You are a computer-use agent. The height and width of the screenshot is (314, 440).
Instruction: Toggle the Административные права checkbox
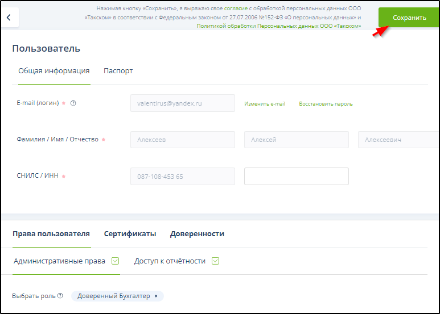click(x=115, y=261)
